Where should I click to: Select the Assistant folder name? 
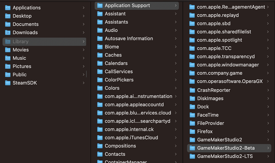(115, 14)
